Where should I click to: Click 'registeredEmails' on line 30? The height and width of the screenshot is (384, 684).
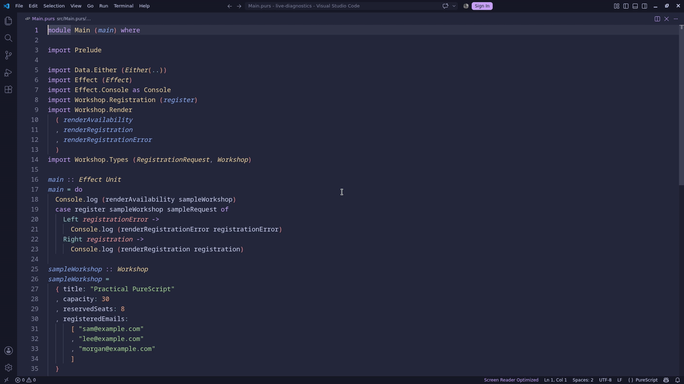(x=94, y=319)
